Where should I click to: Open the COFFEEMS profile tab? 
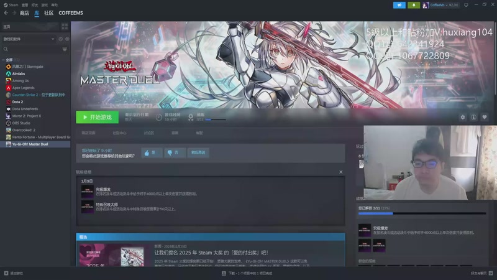[x=71, y=13]
